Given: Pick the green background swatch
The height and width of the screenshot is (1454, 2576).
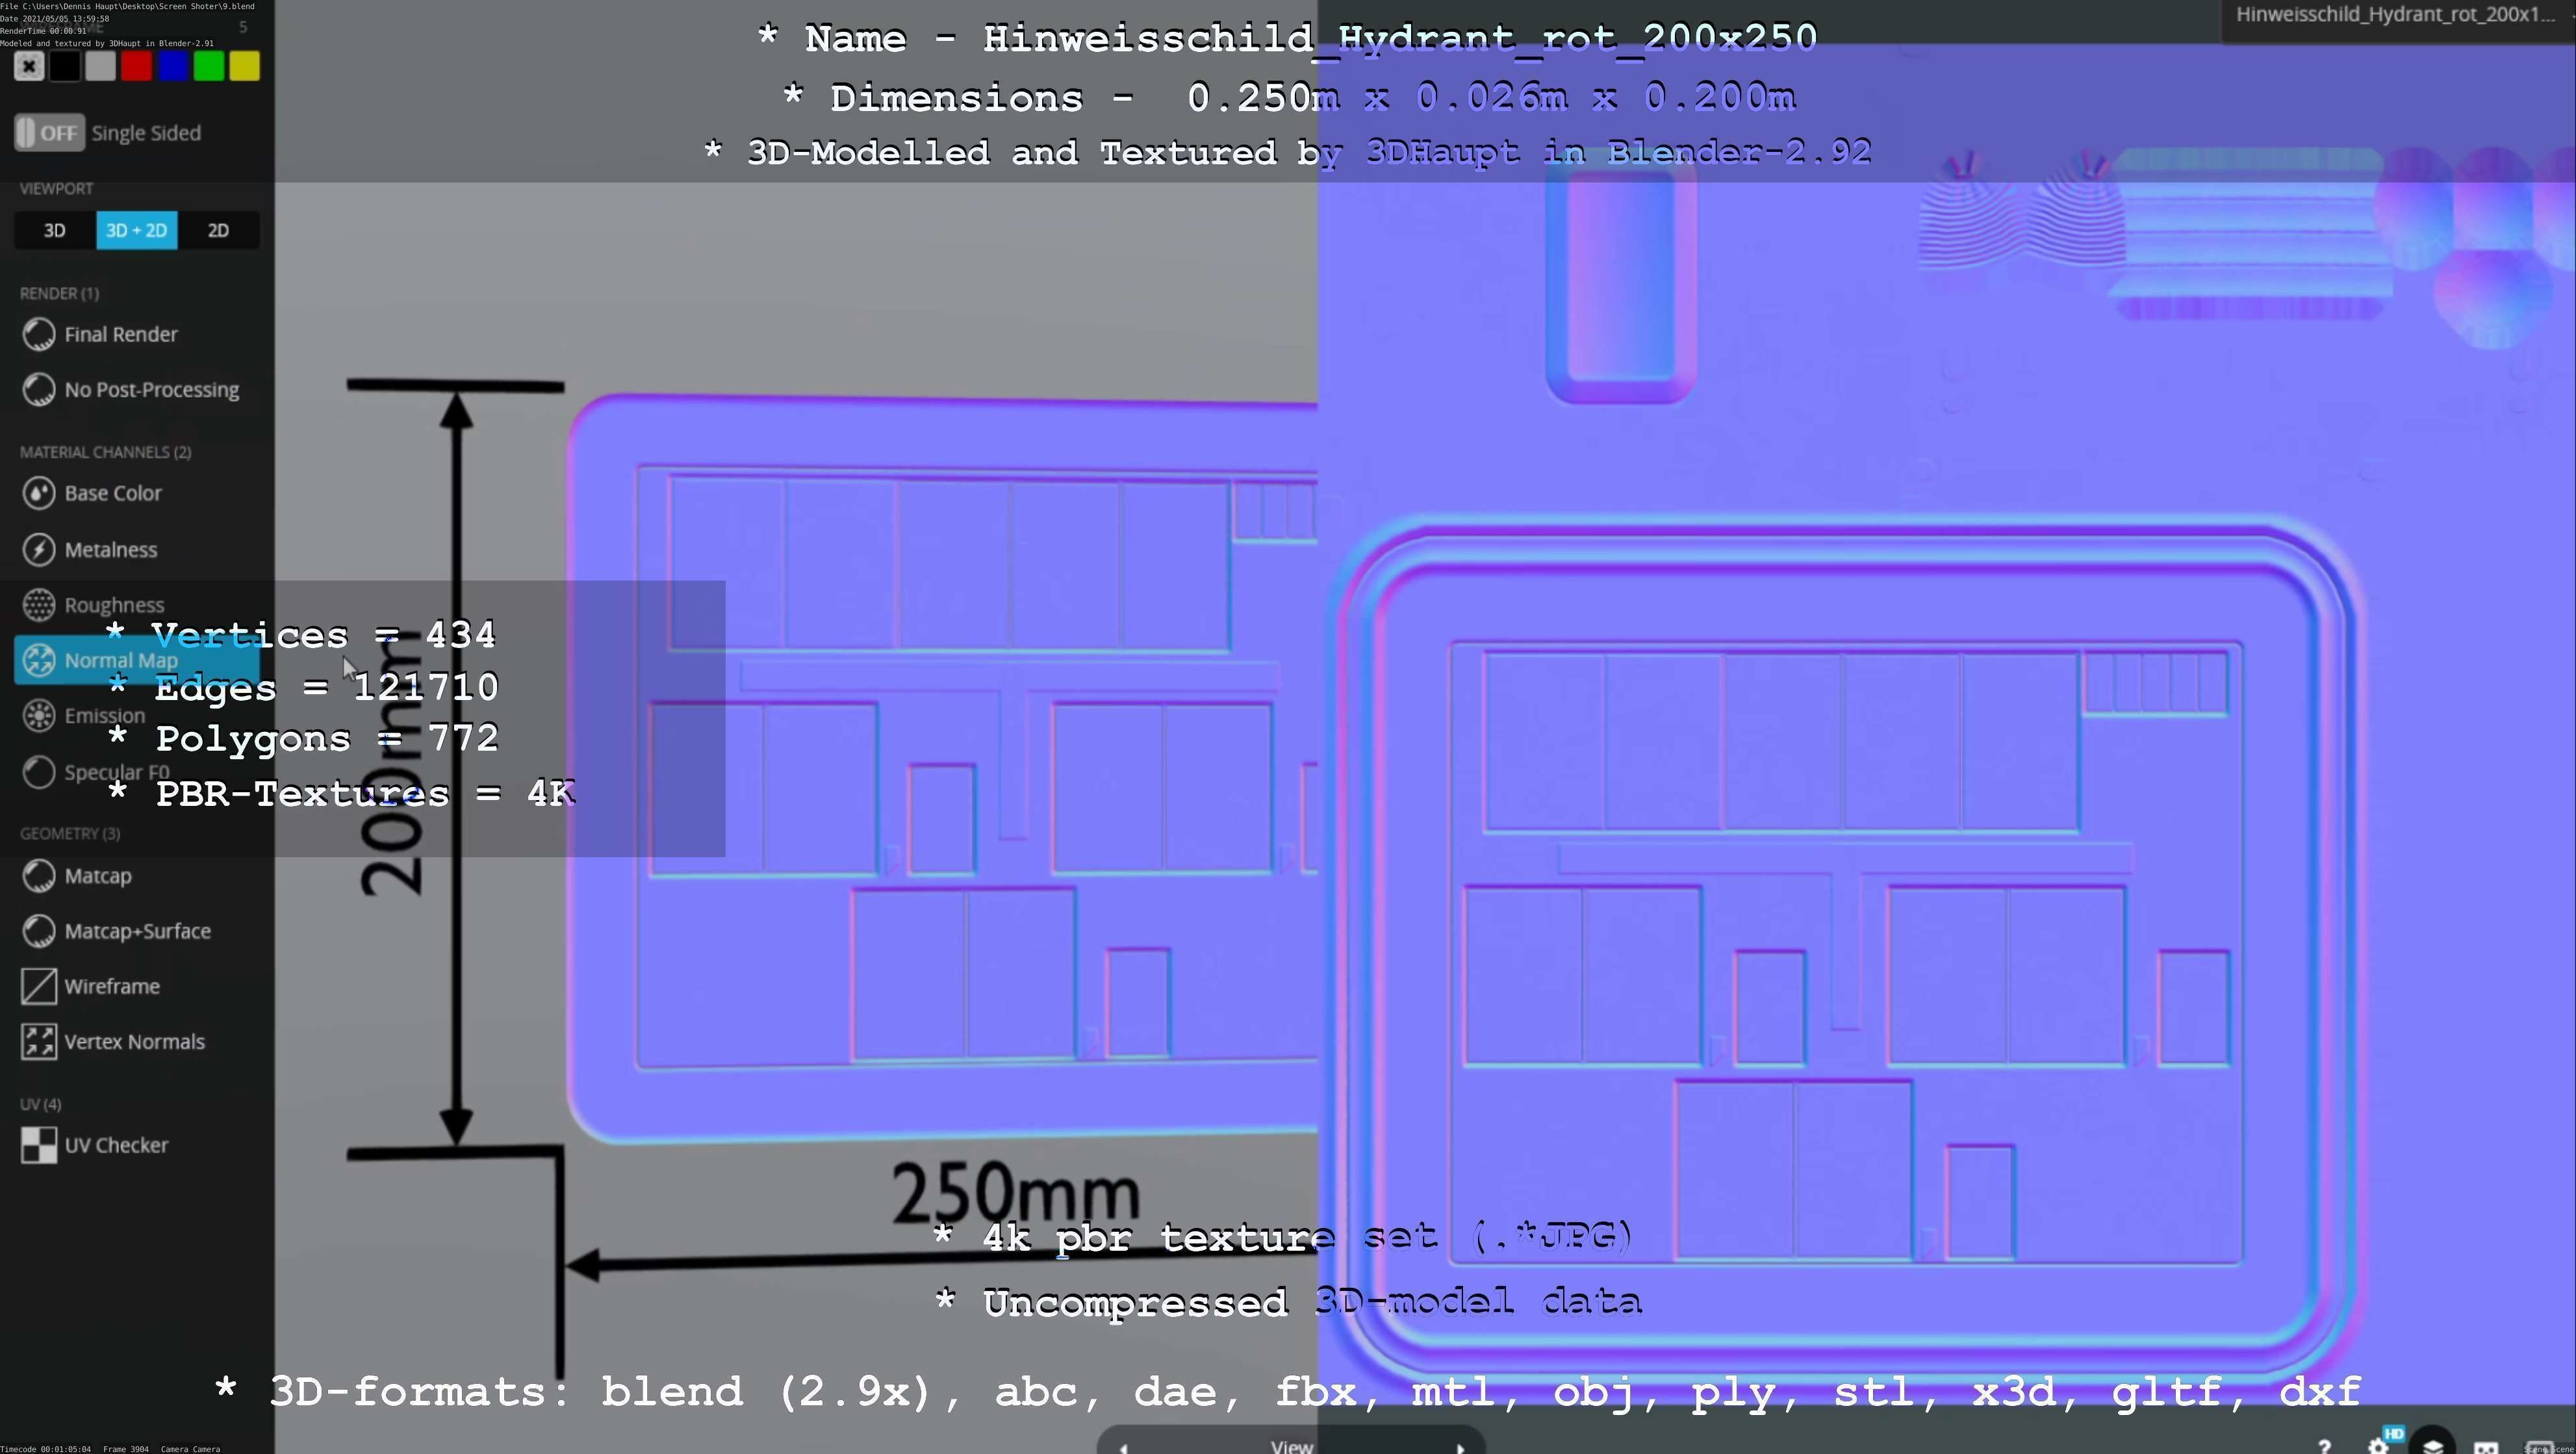Looking at the screenshot, I should [209, 66].
